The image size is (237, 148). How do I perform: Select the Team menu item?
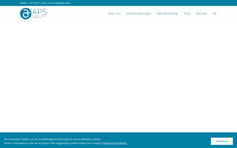click(x=187, y=13)
